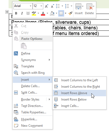
Task: Click the Insert Cells icon
Action: (x=56, y=106)
